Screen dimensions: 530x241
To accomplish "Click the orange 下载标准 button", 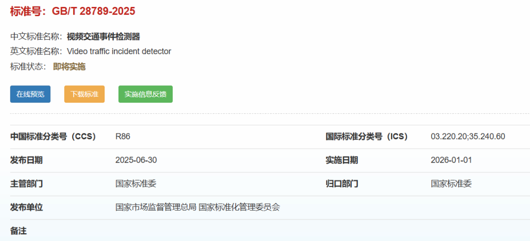I will 84,94.
